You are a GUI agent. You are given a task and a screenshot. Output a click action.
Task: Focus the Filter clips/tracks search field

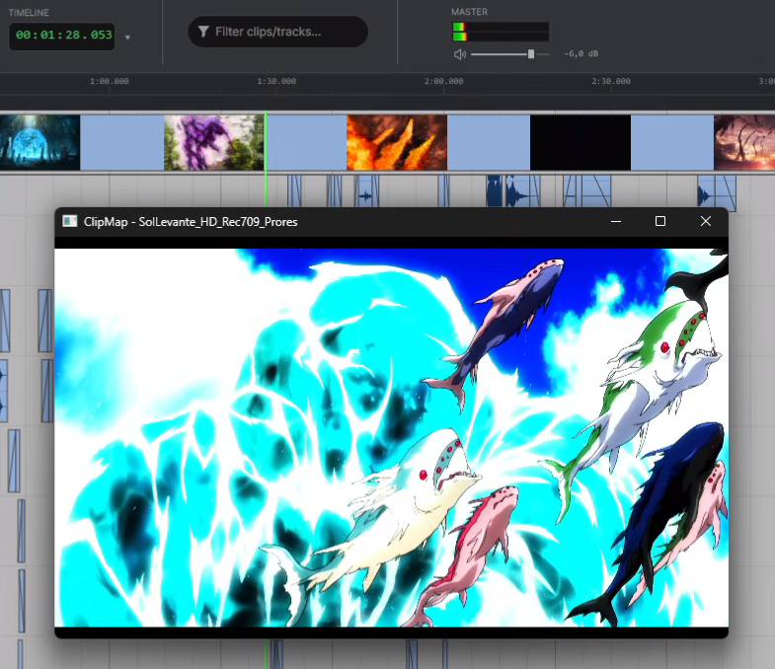coord(277,32)
